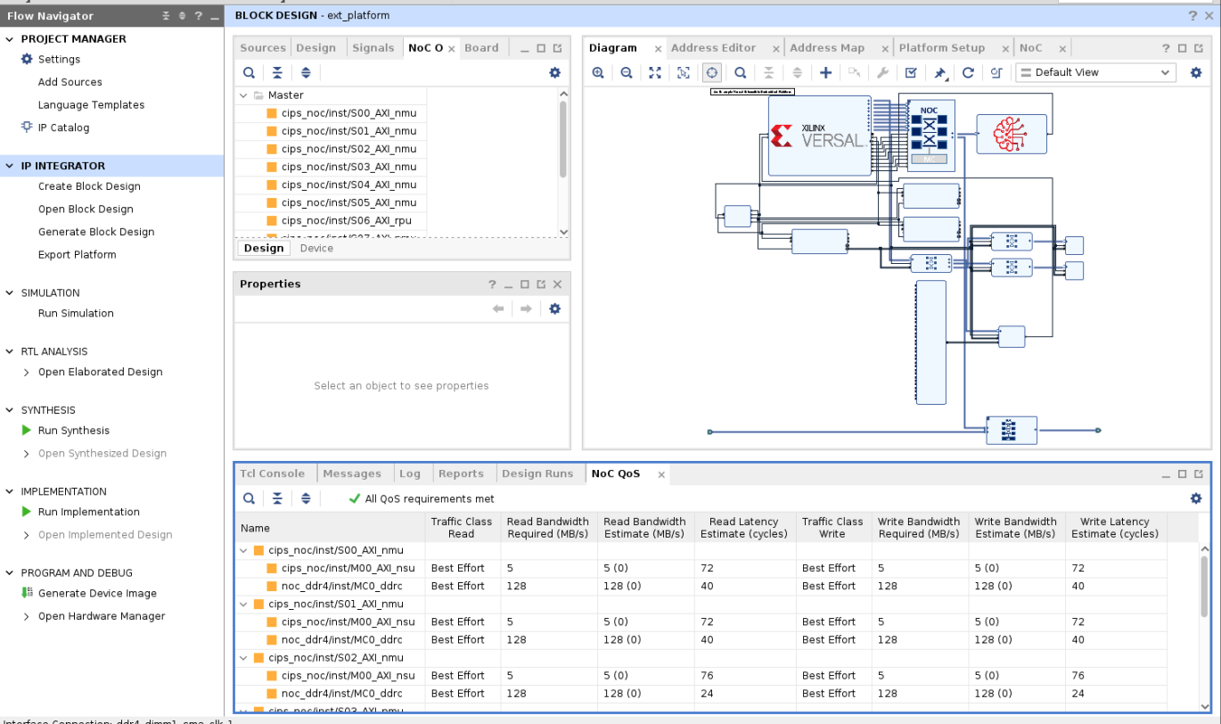Image resolution: width=1221 pixels, height=724 pixels.
Task: Open the Default View dropdown
Action: pos(1095,73)
